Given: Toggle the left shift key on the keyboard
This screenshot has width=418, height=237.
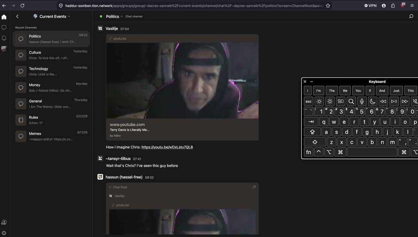Looking at the screenshot, I should pyautogui.click(x=315, y=142).
